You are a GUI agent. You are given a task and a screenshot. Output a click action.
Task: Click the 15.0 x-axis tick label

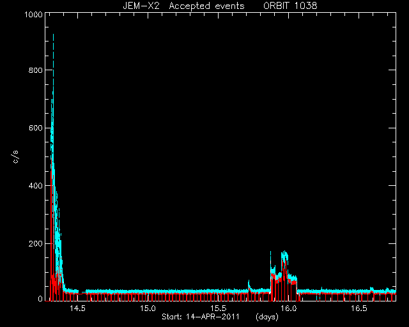tap(148, 308)
